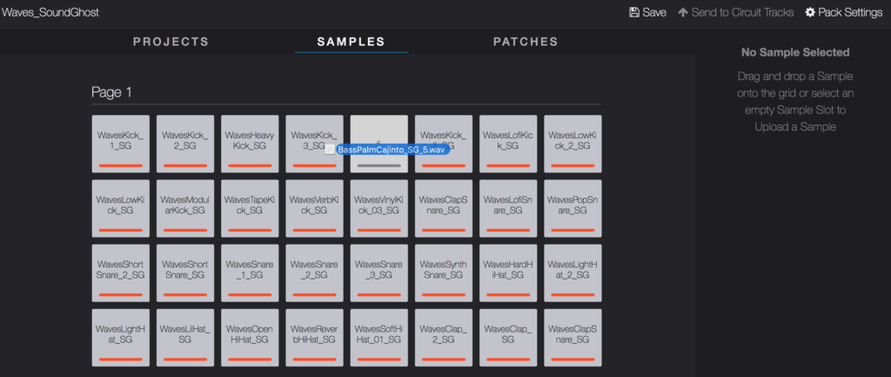Select the WavesKick_1_SG sample slot
This screenshot has height=377, width=891.
(x=120, y=143)
